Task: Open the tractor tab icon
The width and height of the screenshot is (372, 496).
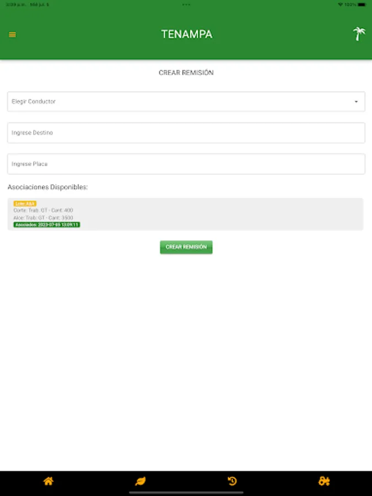Action: tap(324, 481)
